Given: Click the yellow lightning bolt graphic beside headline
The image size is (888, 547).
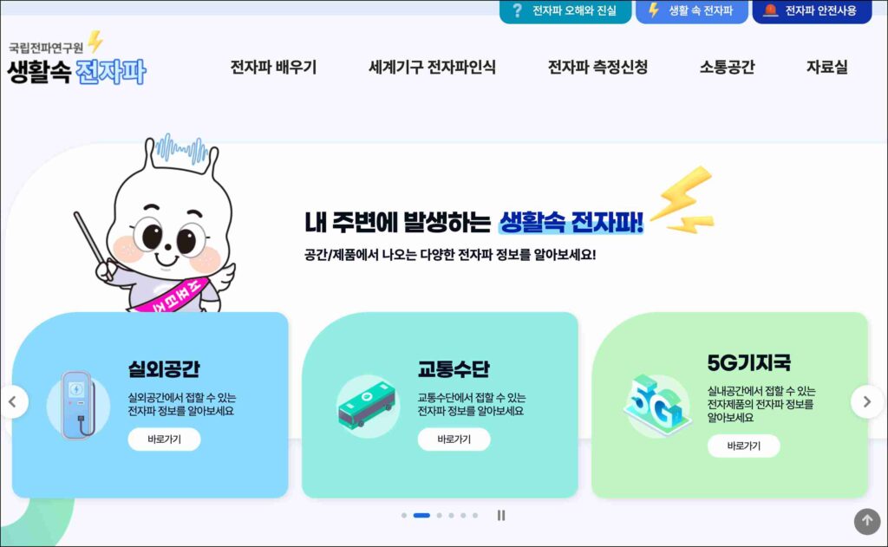Looking at the screenshot, I should point(683,199).
